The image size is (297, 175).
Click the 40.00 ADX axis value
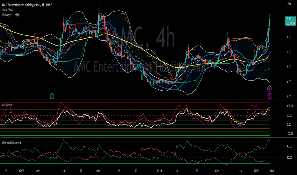(289, 146)
